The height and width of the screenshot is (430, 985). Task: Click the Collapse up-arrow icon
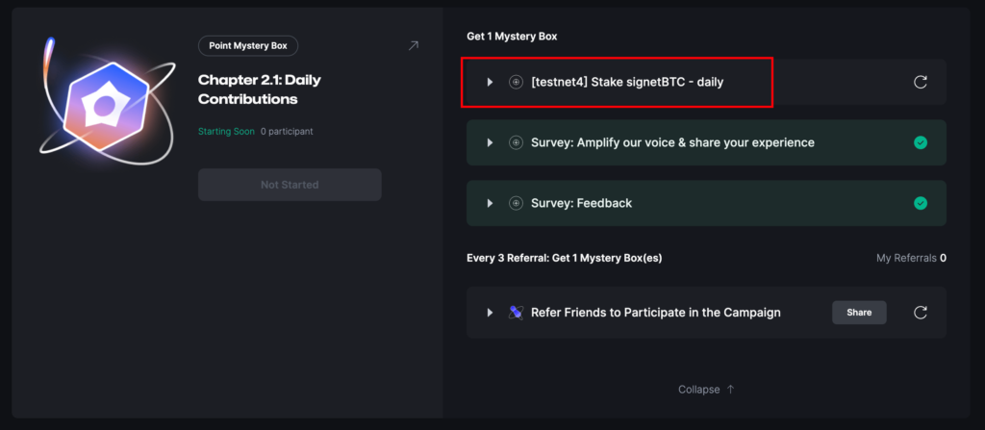pyautogui.click(x=730, y=390)
